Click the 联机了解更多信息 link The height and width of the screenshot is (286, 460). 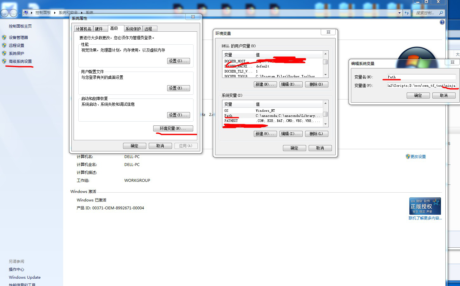pos(424,218)
